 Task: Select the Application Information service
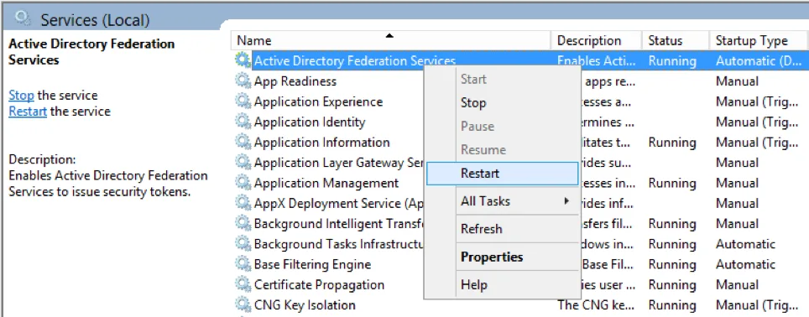(x=322, y=143)
